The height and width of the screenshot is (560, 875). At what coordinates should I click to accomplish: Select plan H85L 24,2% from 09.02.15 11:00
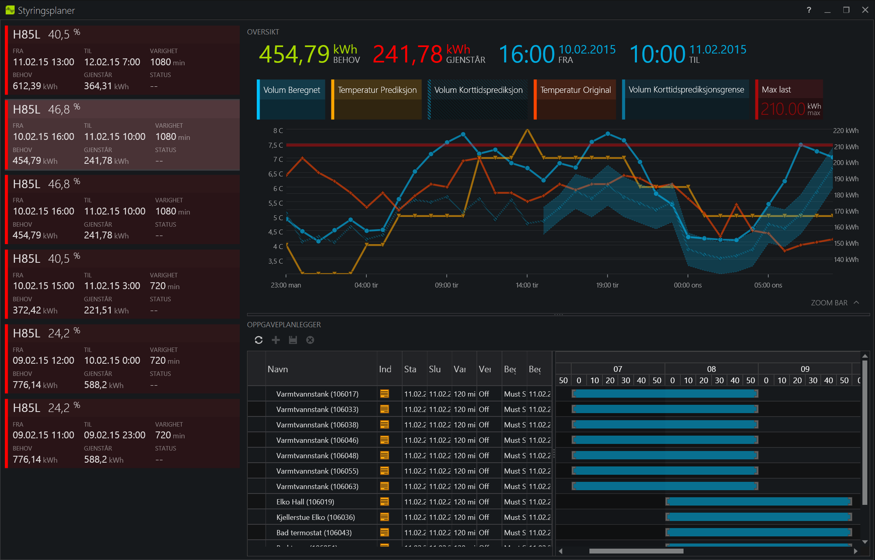pyautogui.click(x=122, y=433)
